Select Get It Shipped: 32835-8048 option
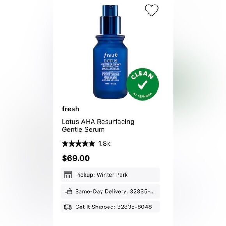The height and width of the screenshot is (226, 226). [110, 207]
